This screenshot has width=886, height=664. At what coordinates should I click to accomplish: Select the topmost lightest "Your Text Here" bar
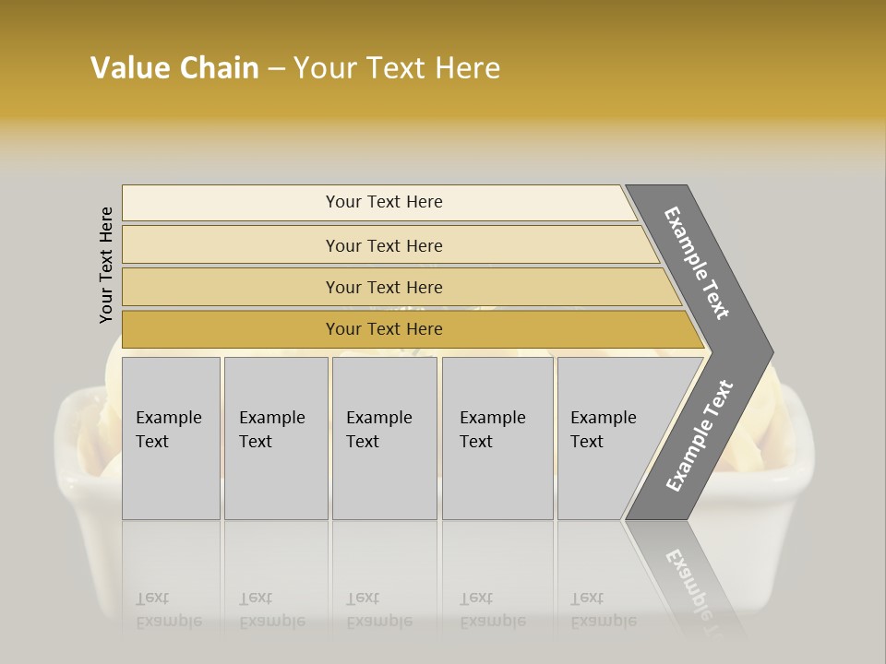[383, 202]
